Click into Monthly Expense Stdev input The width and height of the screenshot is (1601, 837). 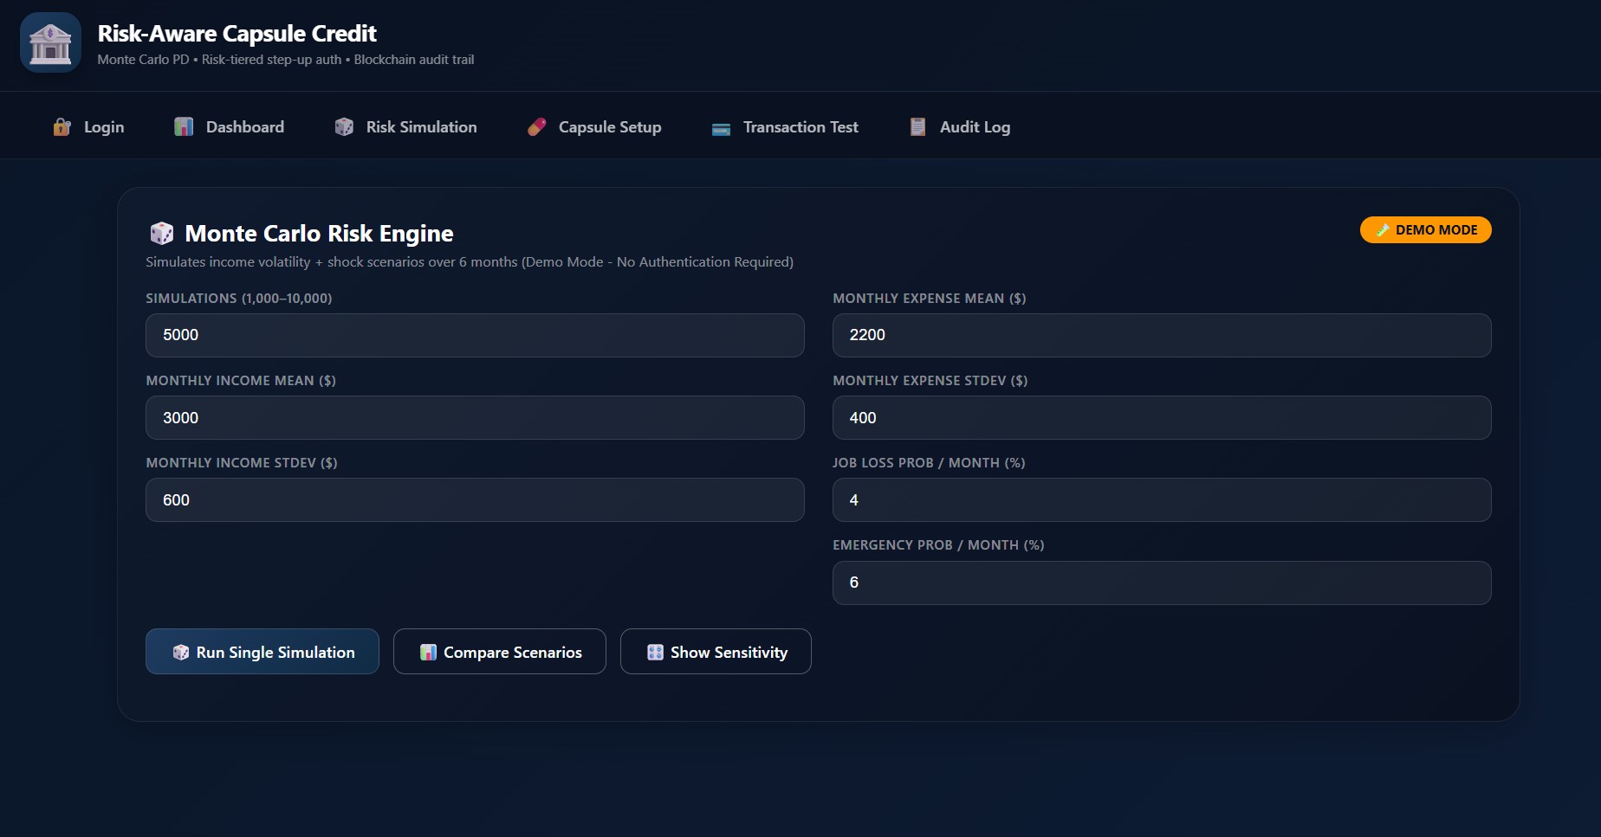(x=1161, y=418)
